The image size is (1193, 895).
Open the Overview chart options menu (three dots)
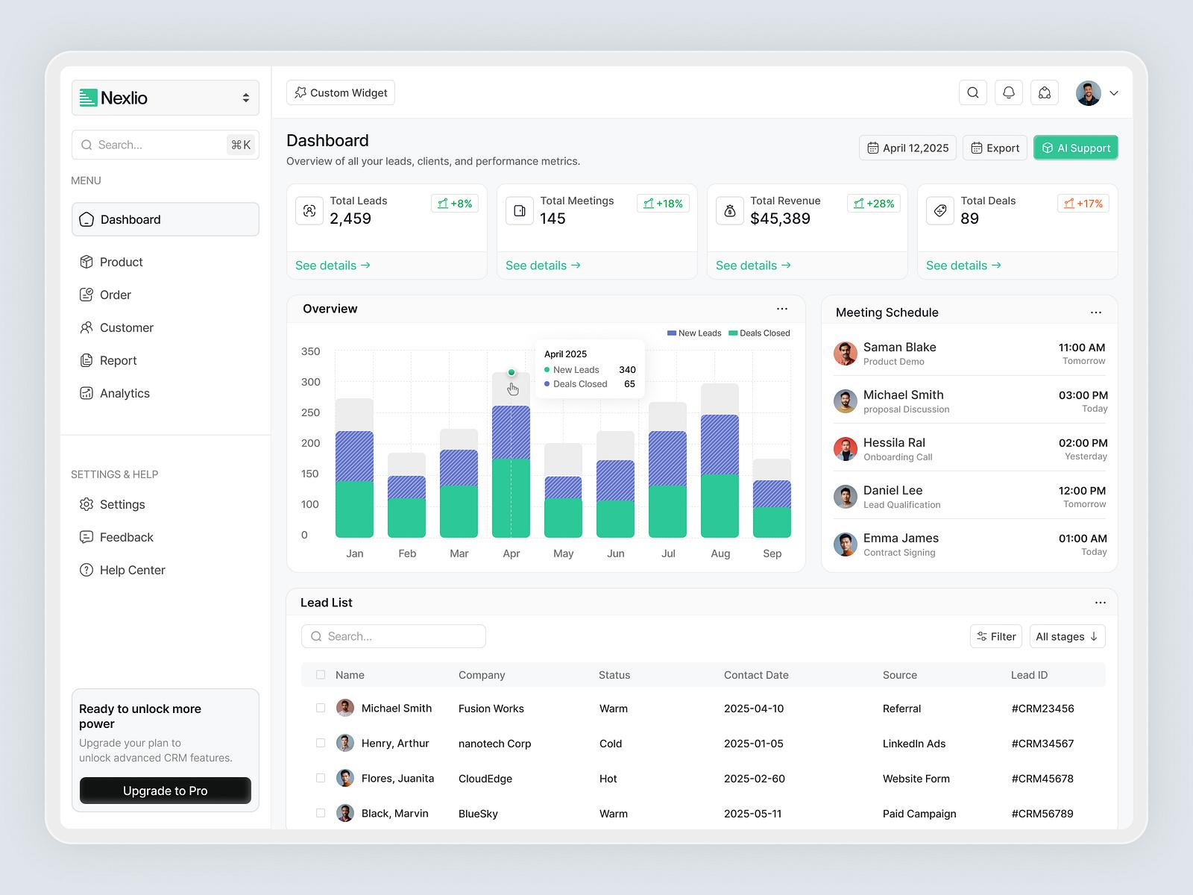click(782, 308)
